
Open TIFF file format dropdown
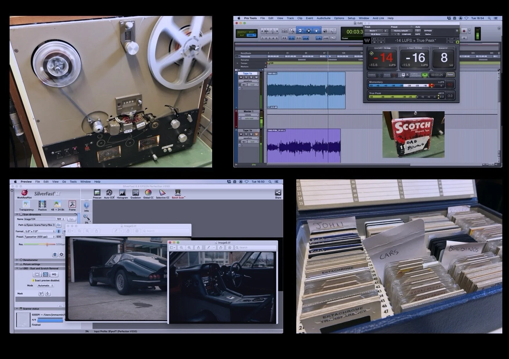pyautogui.click(x=60, y=219)
